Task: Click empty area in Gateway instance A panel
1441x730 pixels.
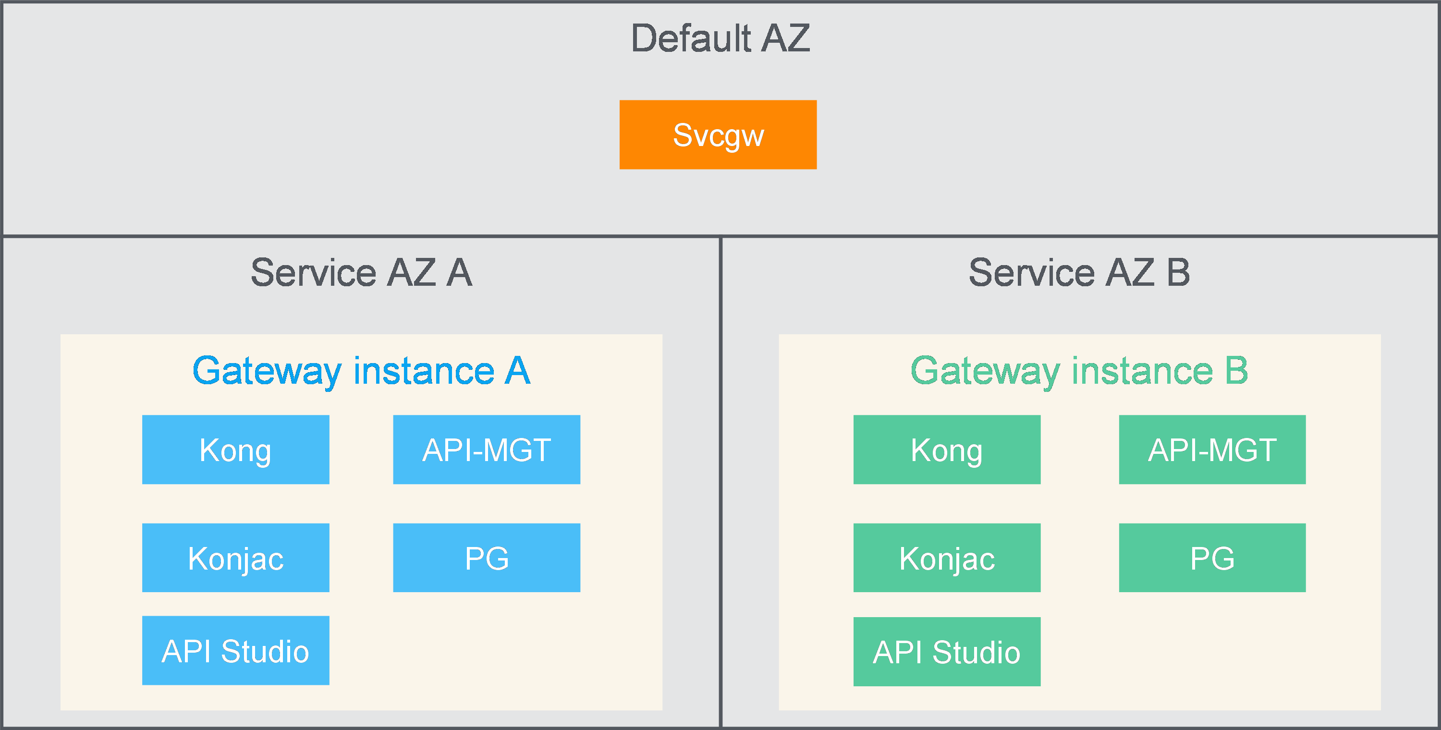Action: click(x=487, y=652)
